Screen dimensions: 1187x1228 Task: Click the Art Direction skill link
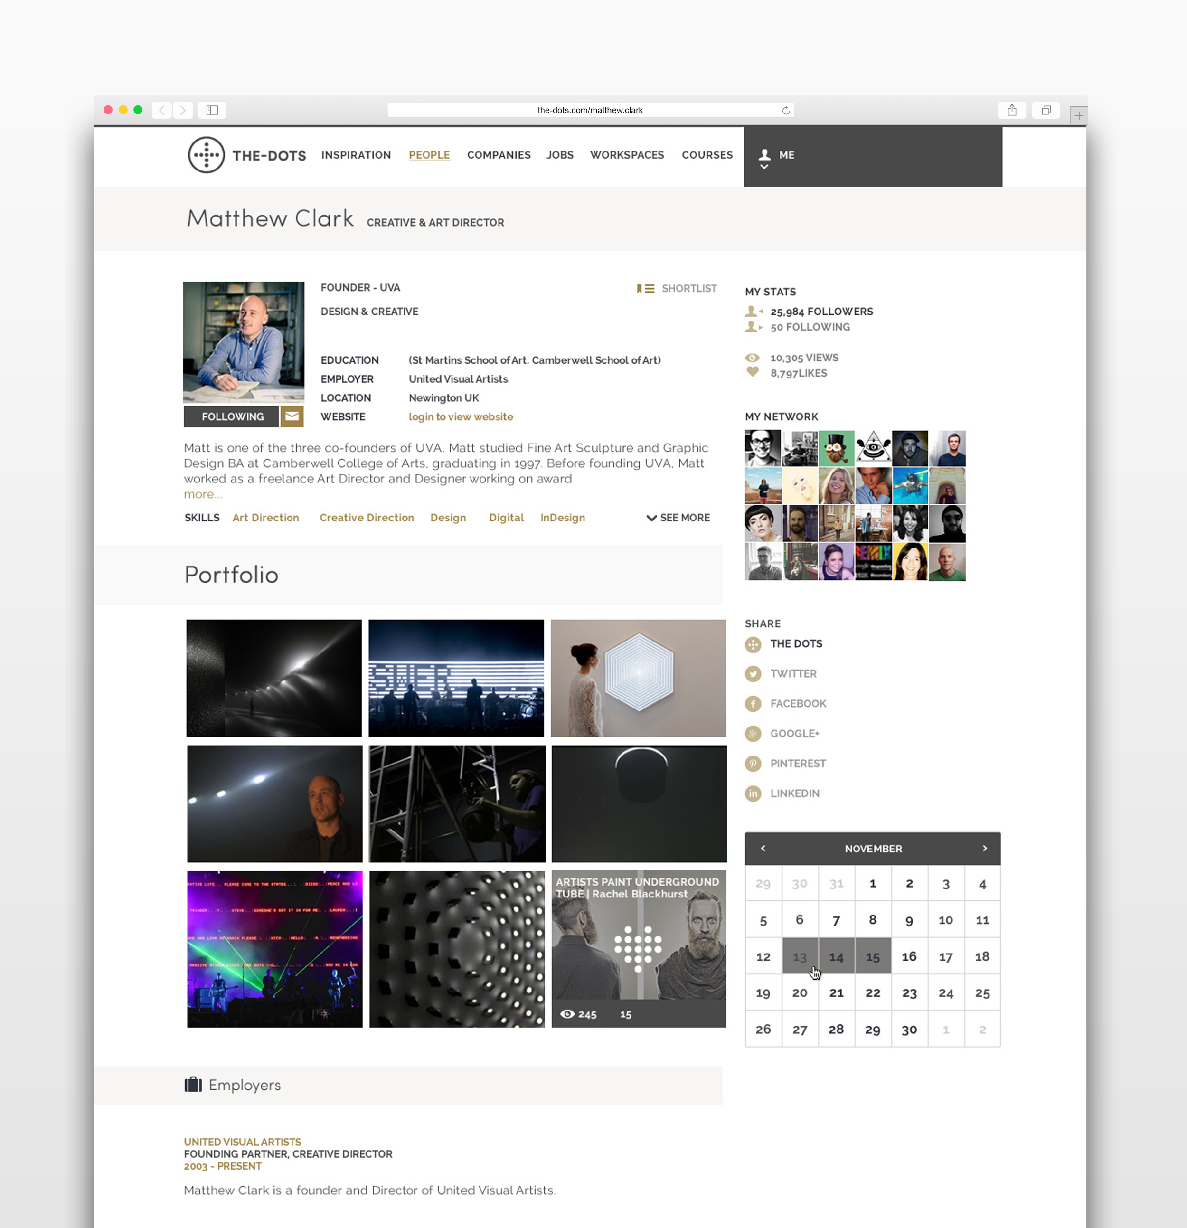265,518
